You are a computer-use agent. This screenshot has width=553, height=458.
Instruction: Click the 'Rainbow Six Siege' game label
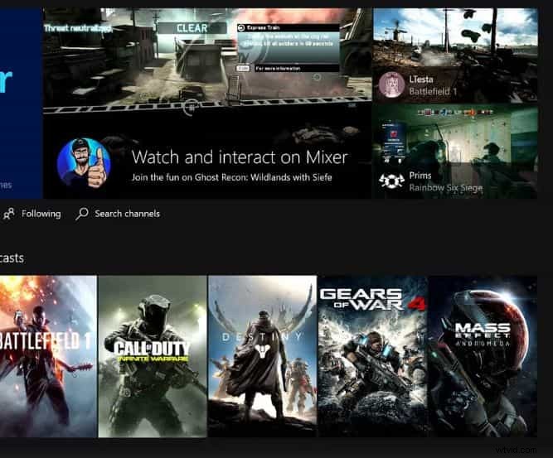coord(446,188)
